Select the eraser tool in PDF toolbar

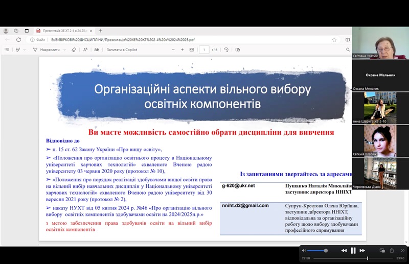(74, 50)
